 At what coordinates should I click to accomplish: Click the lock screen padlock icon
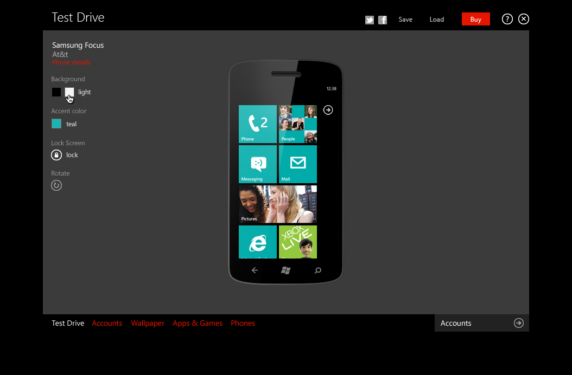tap(56, 155)
